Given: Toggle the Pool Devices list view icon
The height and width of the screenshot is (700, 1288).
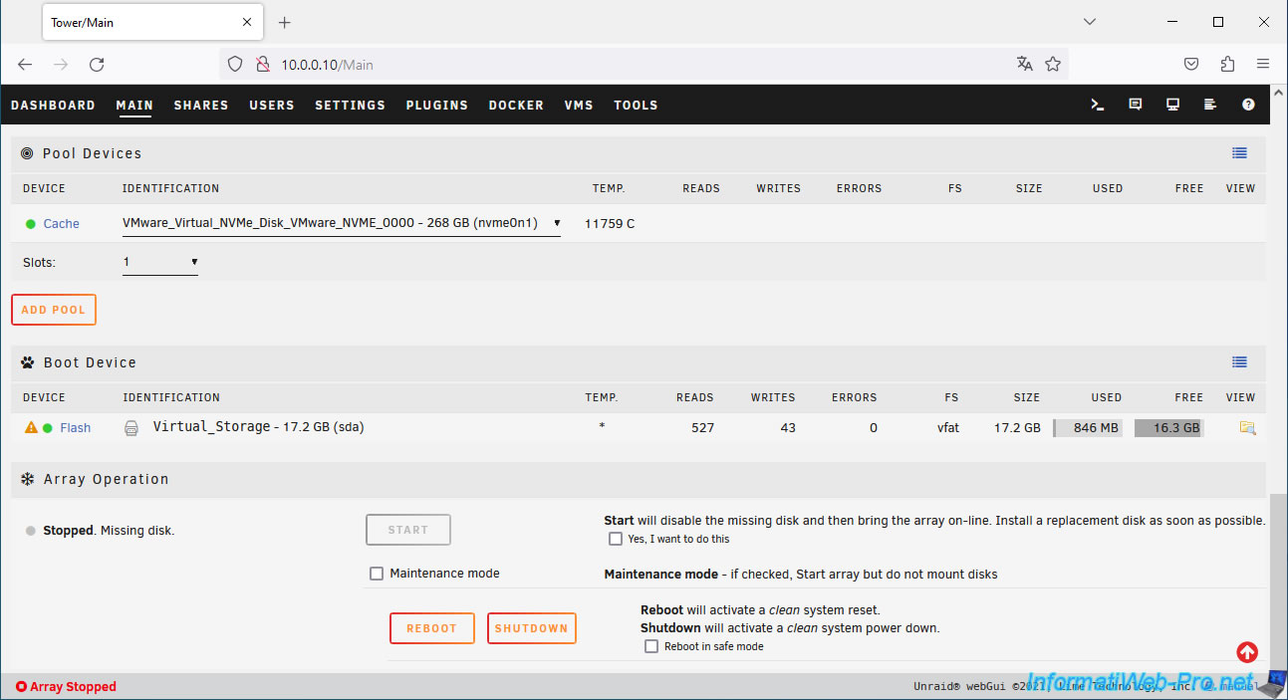Looking at the screenshot, I should click(x=1239, y=153).
